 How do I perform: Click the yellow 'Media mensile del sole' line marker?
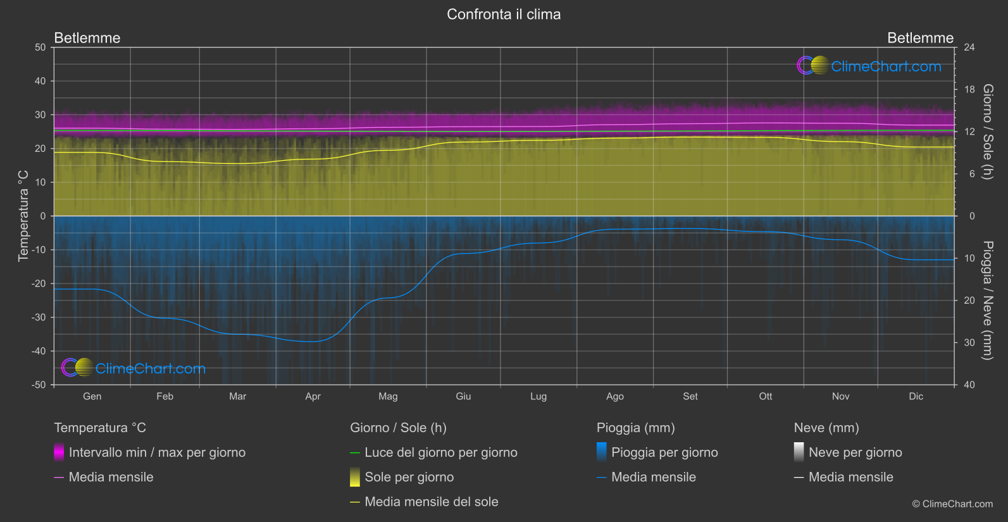[x=355, y=502]
